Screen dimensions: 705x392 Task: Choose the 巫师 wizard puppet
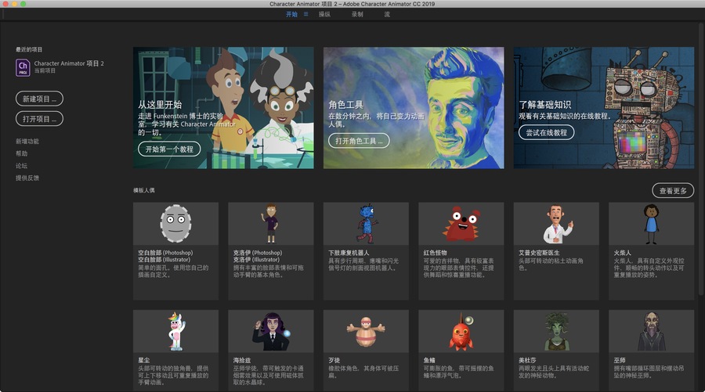[x=652, y=351]
